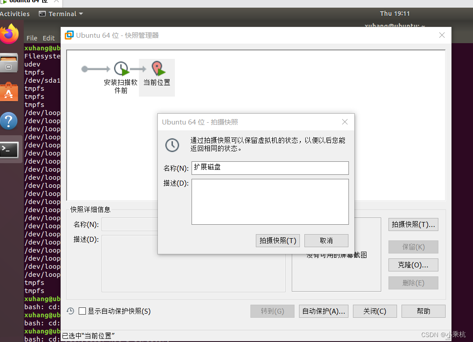Viewport: 473px width, 342px height.
Task: Open the terminal File menu
Action: pos(31,38)
